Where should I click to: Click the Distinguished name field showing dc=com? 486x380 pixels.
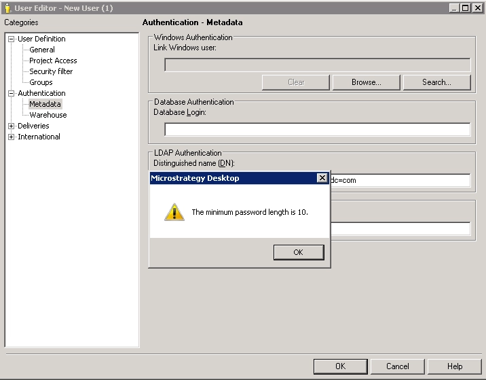click(400, 180)
